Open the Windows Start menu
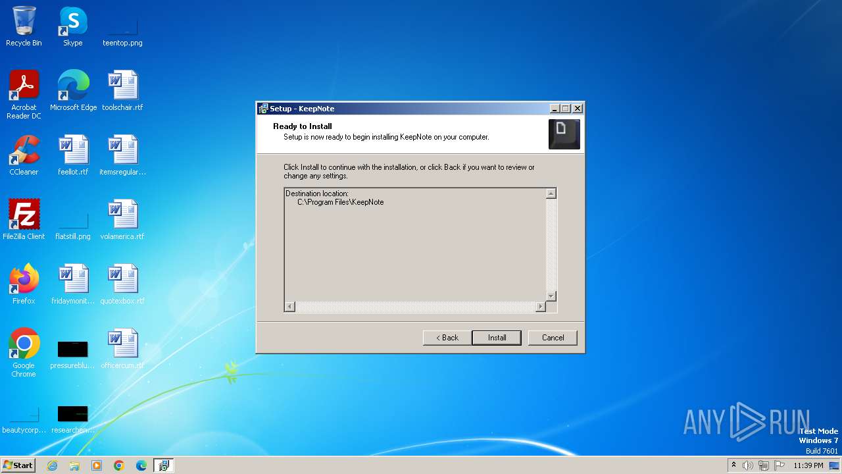Image resolution: width=842 pixels, height=474 pixels. click(x=18, y=465)
